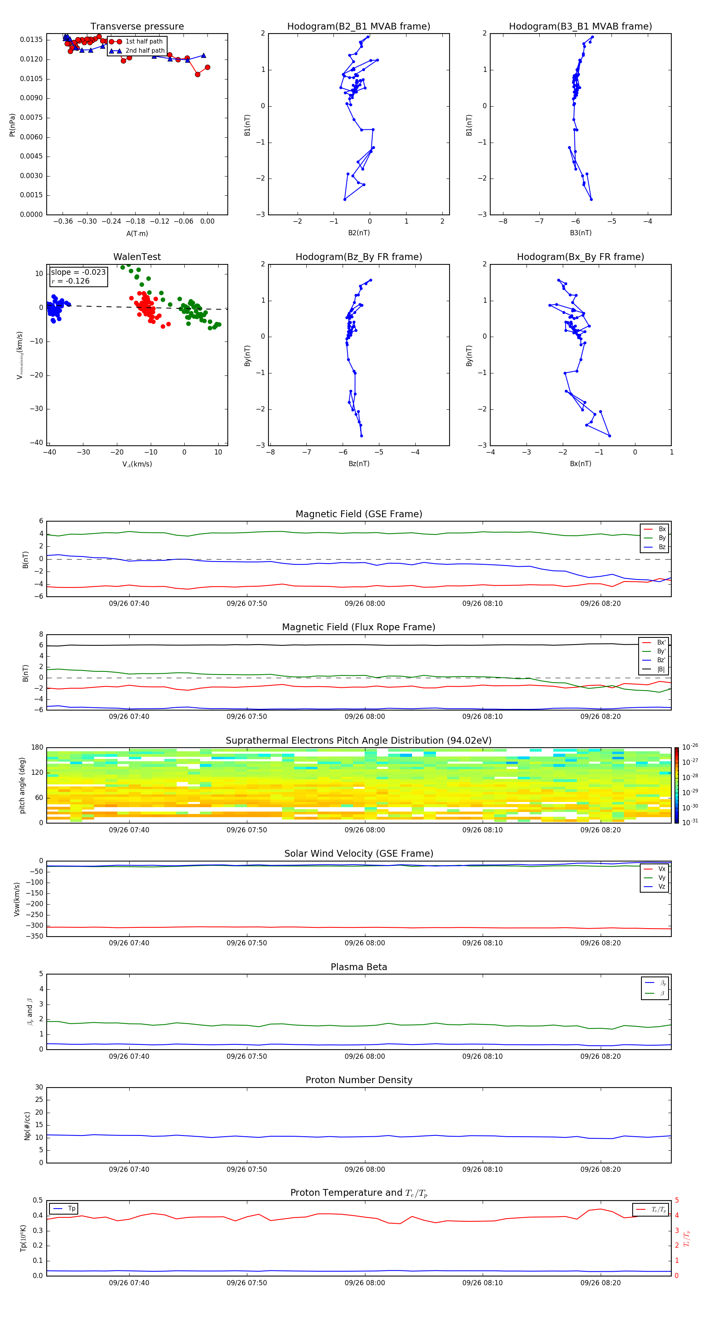The image size is (718, 1318).
Task: Click '09/26 08:20' tick under Plasma Beta plot
Action: point(600,1056)
